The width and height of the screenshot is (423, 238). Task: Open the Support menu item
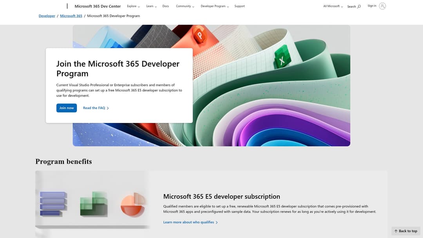pyautogui.click(x=240, y=6)
